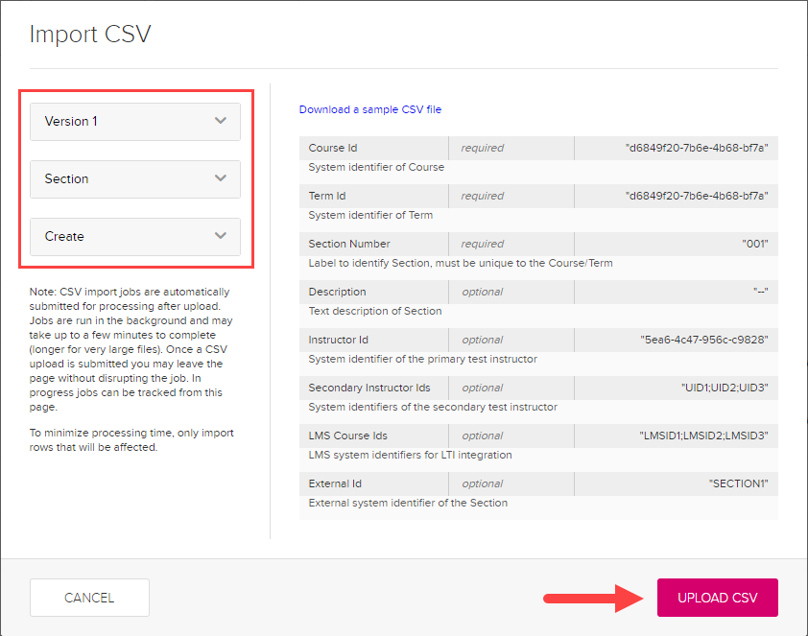Click the "UID1;UID2;UID3" sample value
This screenshot has width=808, height=636.
[x=725, y=388]
